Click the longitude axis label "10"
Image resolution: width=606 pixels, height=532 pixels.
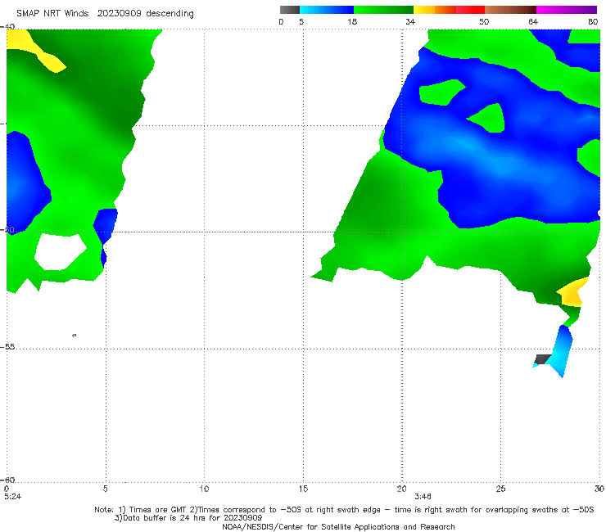204,489
